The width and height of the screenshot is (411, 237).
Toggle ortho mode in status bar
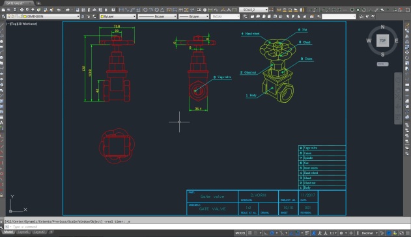[266, 233]
